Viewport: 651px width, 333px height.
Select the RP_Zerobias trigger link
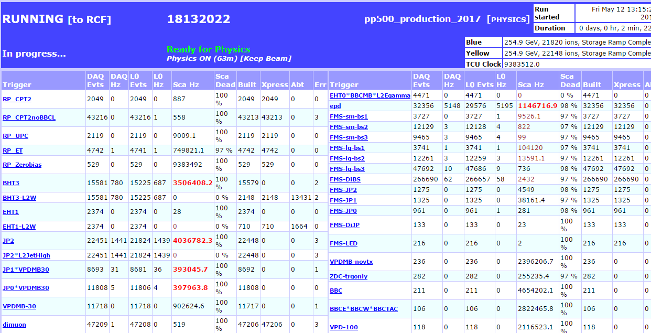click(x=22, y=165)
